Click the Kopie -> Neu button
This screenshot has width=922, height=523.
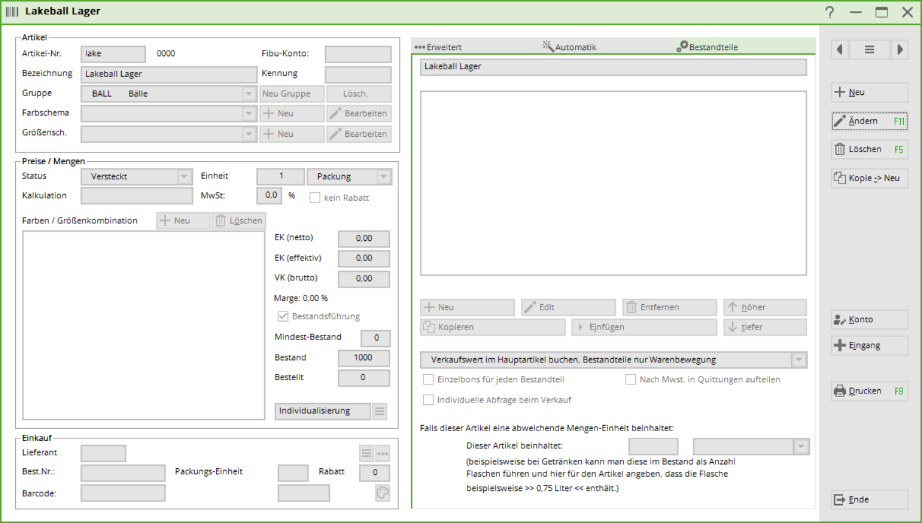[869, 178]
